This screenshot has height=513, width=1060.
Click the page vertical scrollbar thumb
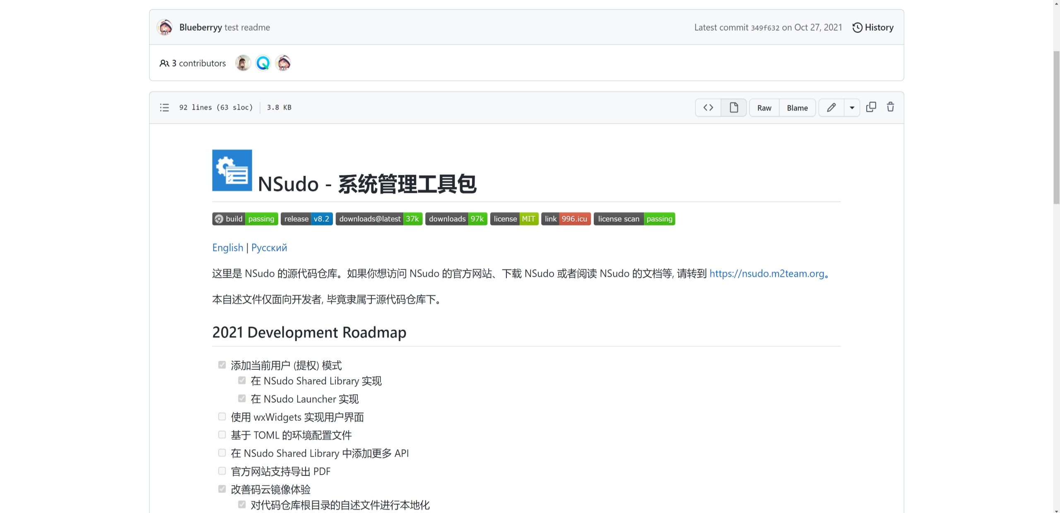click(x=1056, y=127)
